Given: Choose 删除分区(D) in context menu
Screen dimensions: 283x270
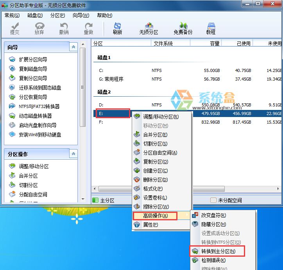Looking at the screenshot, I should [161, 180].
